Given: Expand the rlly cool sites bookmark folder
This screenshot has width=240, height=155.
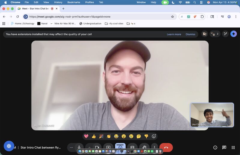Looking at the screenshot, I should coord(114,24).
